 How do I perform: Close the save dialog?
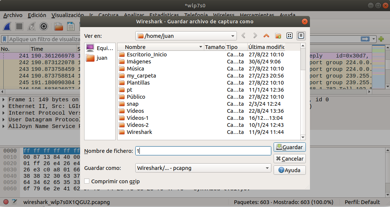tap(304, 22)
